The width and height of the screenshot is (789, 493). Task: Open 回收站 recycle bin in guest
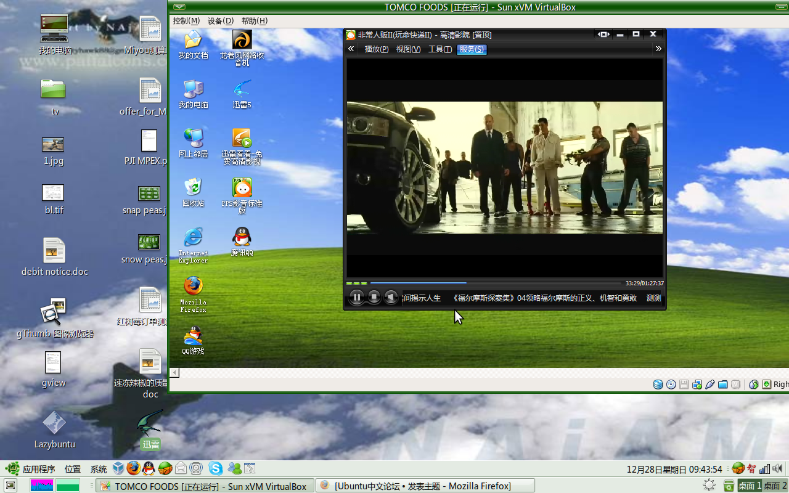tap(193, 192)
